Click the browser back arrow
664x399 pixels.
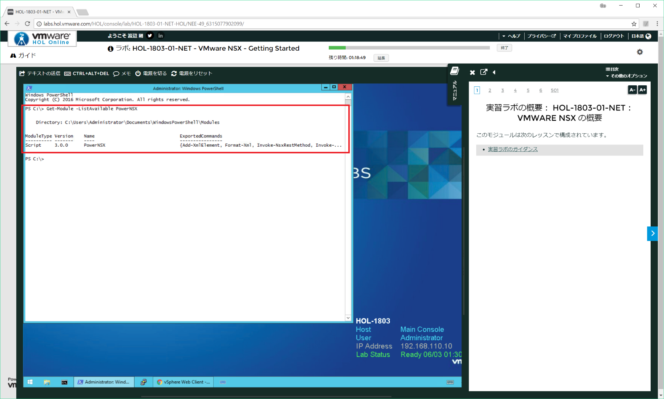(7, 24)
